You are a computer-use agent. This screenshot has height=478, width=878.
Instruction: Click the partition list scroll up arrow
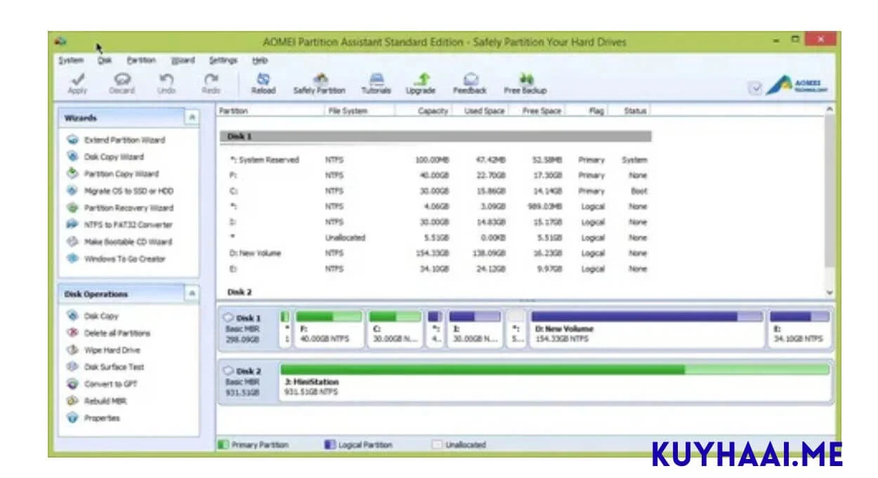[x=830, y=110]
